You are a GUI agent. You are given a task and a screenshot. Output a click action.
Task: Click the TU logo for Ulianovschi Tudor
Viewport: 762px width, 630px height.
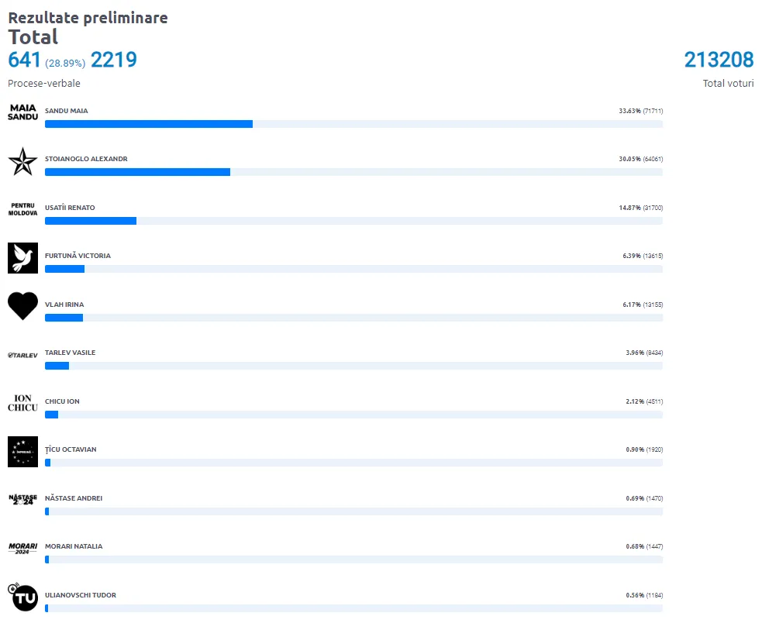coord(22,597)
